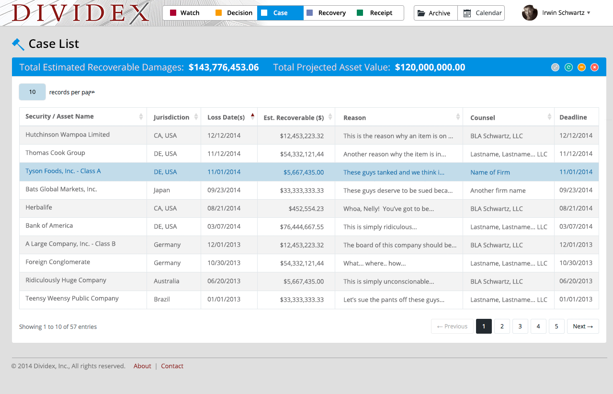The width and height of the screenshot is (613, 394).
Task: Click the 'Whoa, Nelly!' reason text
Action: (x=388, y=209)
